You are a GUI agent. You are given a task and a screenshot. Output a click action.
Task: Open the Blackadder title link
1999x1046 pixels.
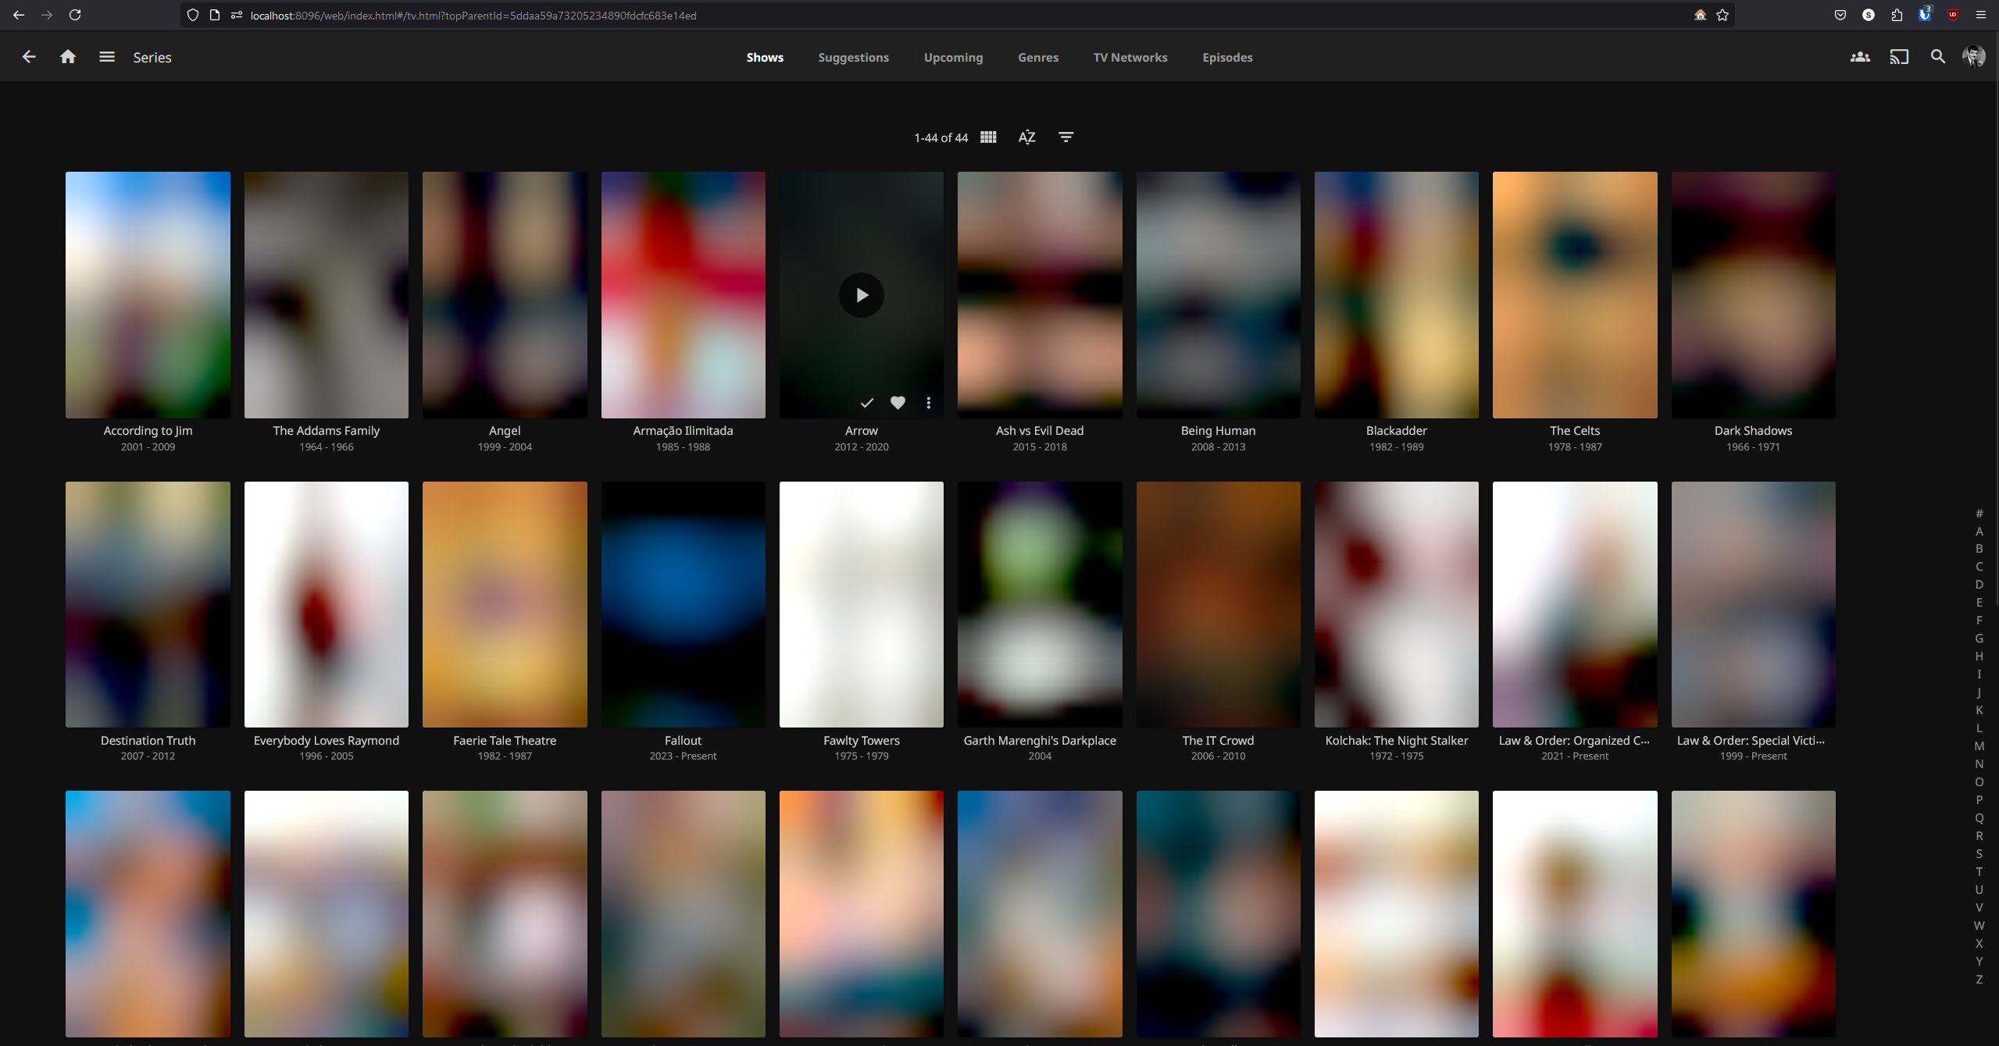point(1396,431)
